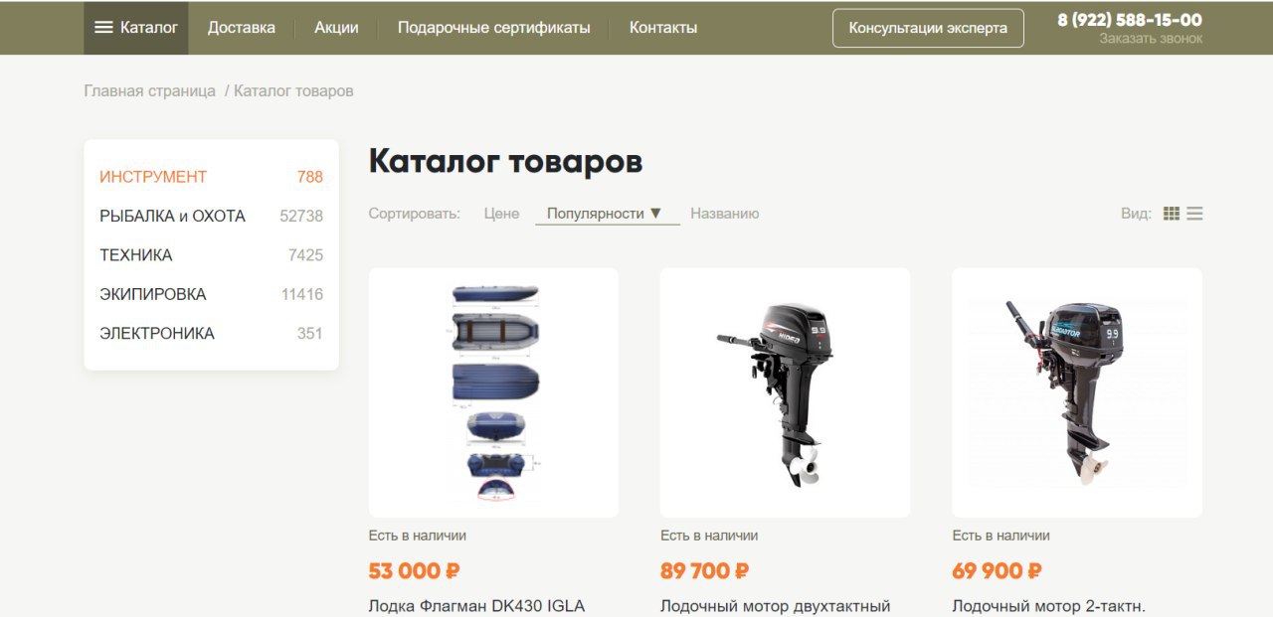The width and height of the screenshot is (1273, 617).
Task: Go to Главная страница breadcrumb
Action: pyautogui.click(x=149, y=91)
